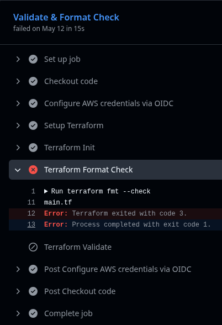Click the success checkmark icon beside Checkout code
The height and width of the screenshot is (325, 222).
(x=33, y=81)
